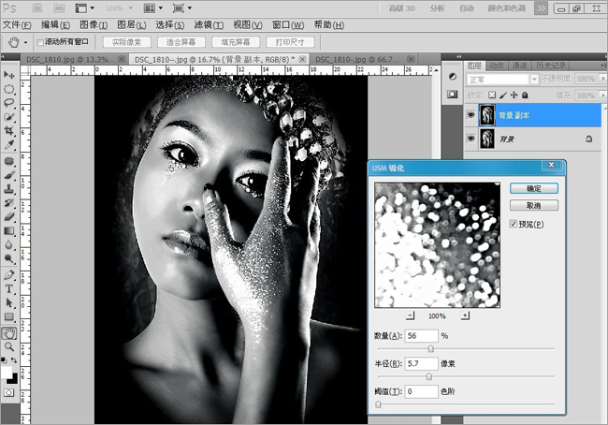This screenshot has width=608, height=425.
Task: Select the Lasso tool
Action: (9, 103)
